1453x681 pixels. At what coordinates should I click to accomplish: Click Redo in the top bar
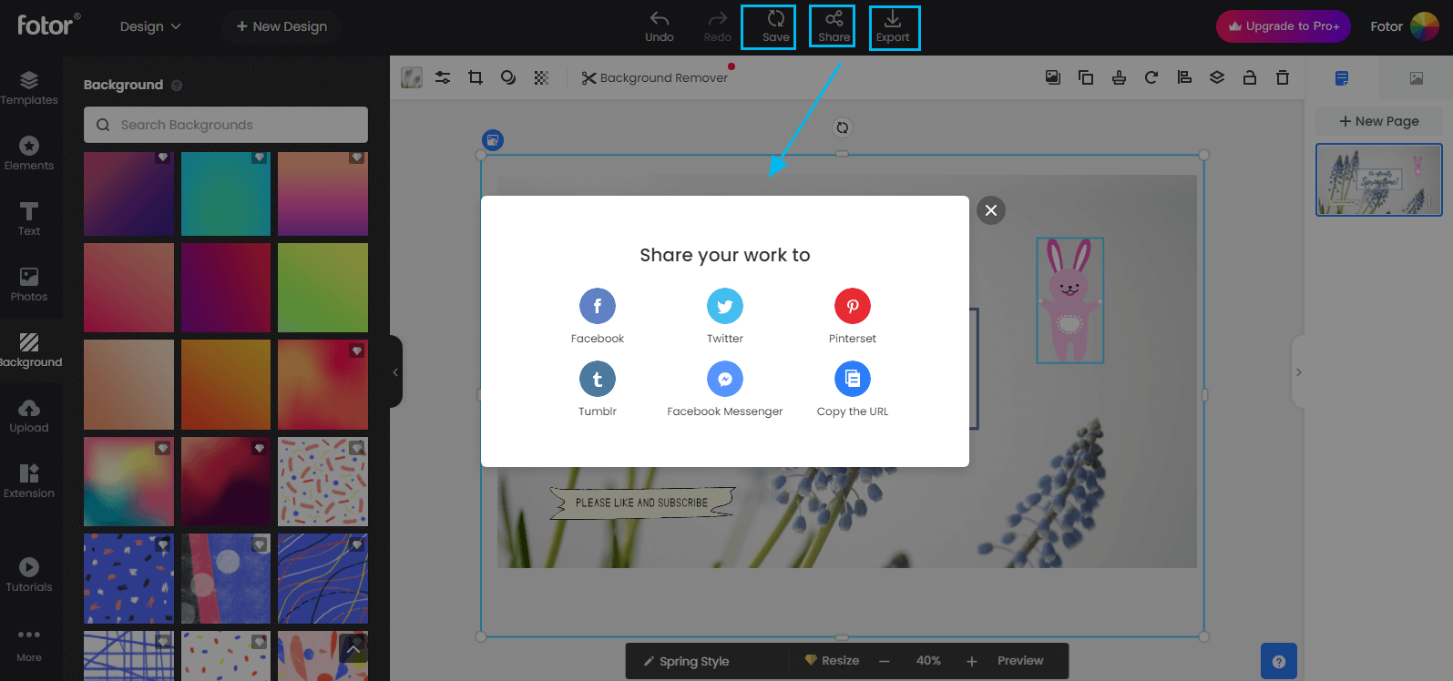[x=718, y=26]
